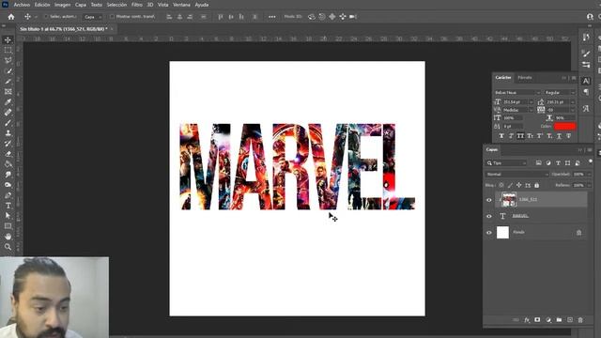Open the Ayuda menu
The image size is (601, 338).
tap(202, 5)
